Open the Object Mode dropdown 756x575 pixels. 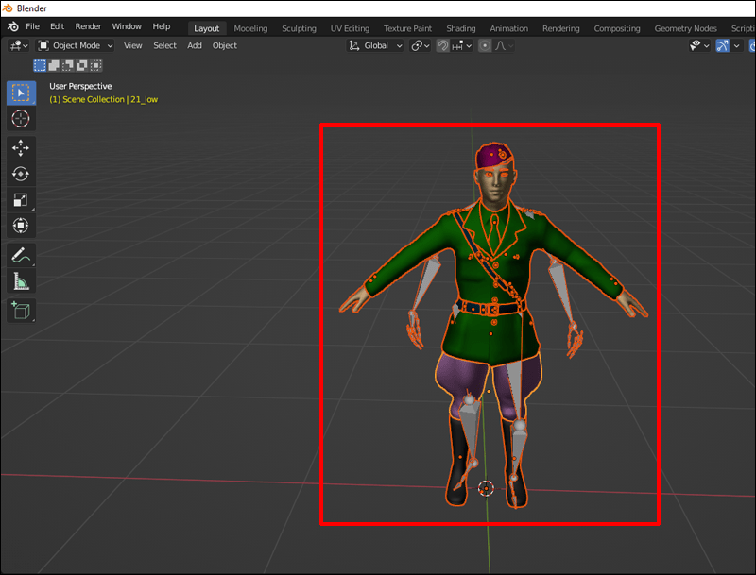pyautogui.click(x=77, y=45)
